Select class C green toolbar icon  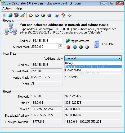[43, 15]
